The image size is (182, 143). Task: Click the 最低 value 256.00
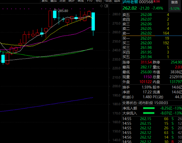[x=146, y=72]
